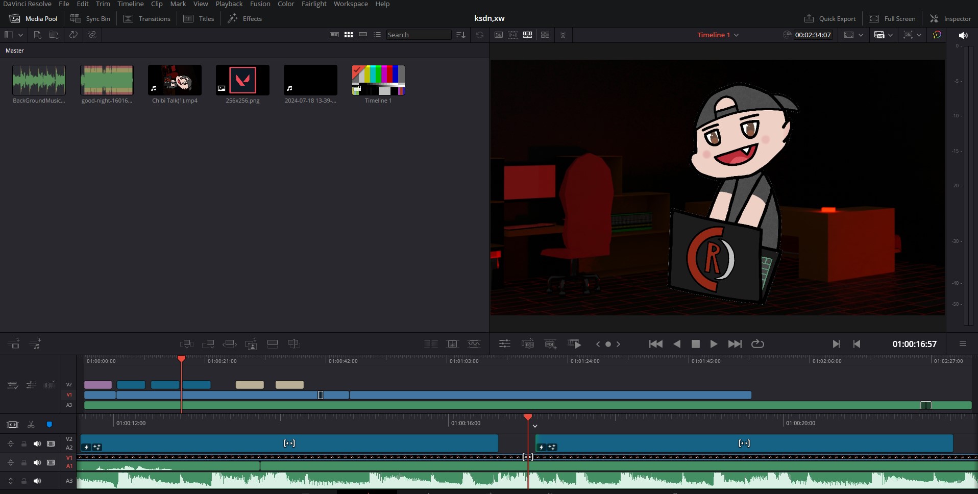Click the Import Media icon
Screen dimensions: 978x494
(37, 35)
